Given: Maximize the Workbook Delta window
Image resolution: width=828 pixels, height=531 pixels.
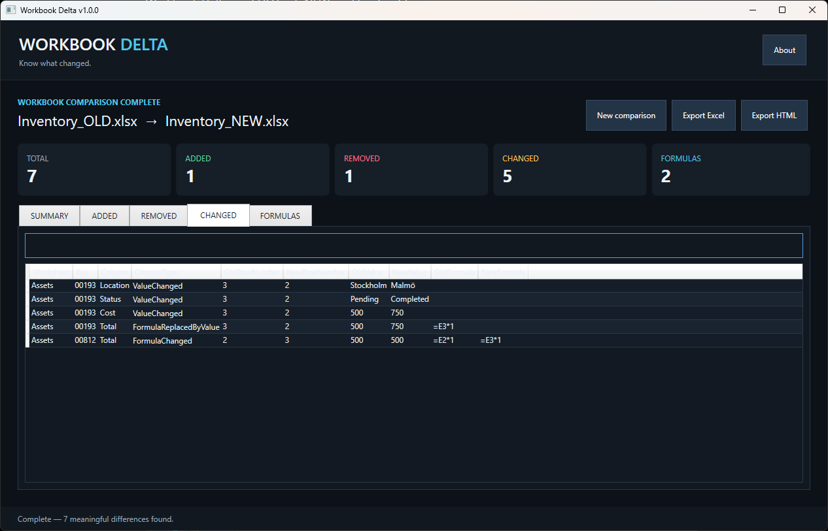Looking at the screenshot, I should click(x=782, y=10).
